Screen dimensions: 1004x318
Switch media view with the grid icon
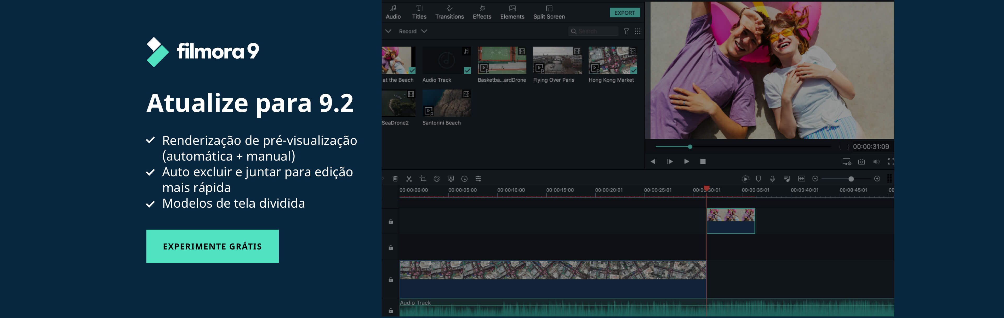[x=637, y=31]
